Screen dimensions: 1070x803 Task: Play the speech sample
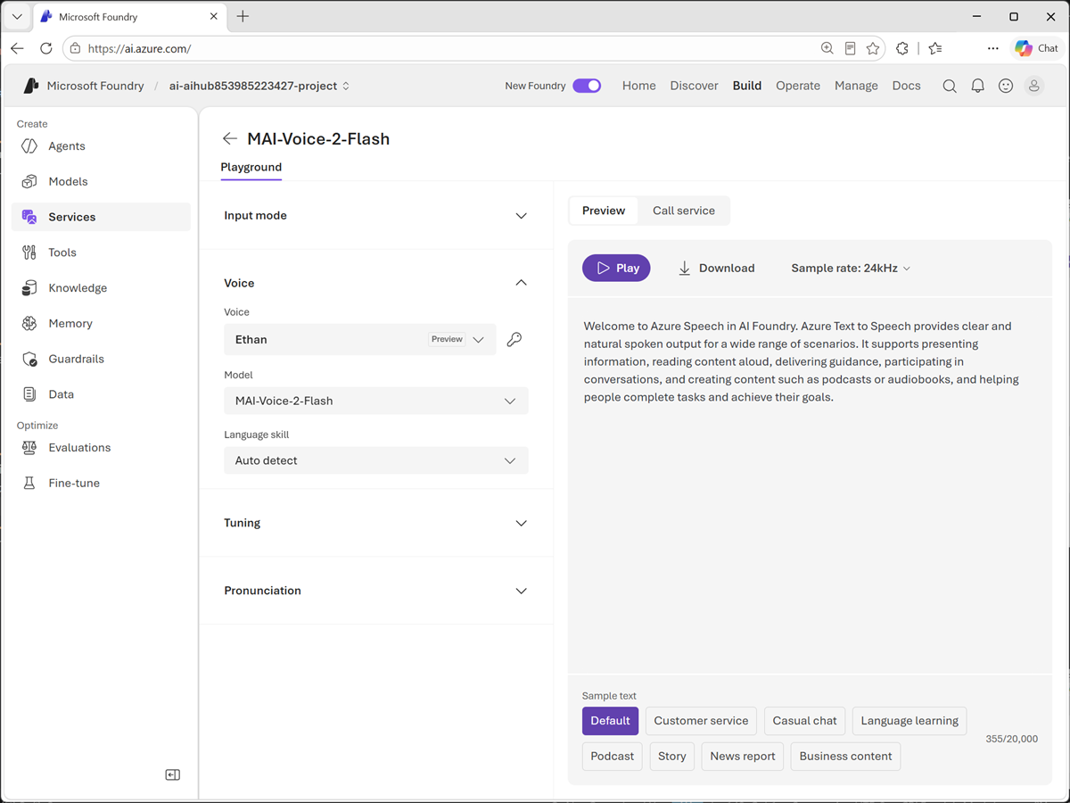pos(616,269)
